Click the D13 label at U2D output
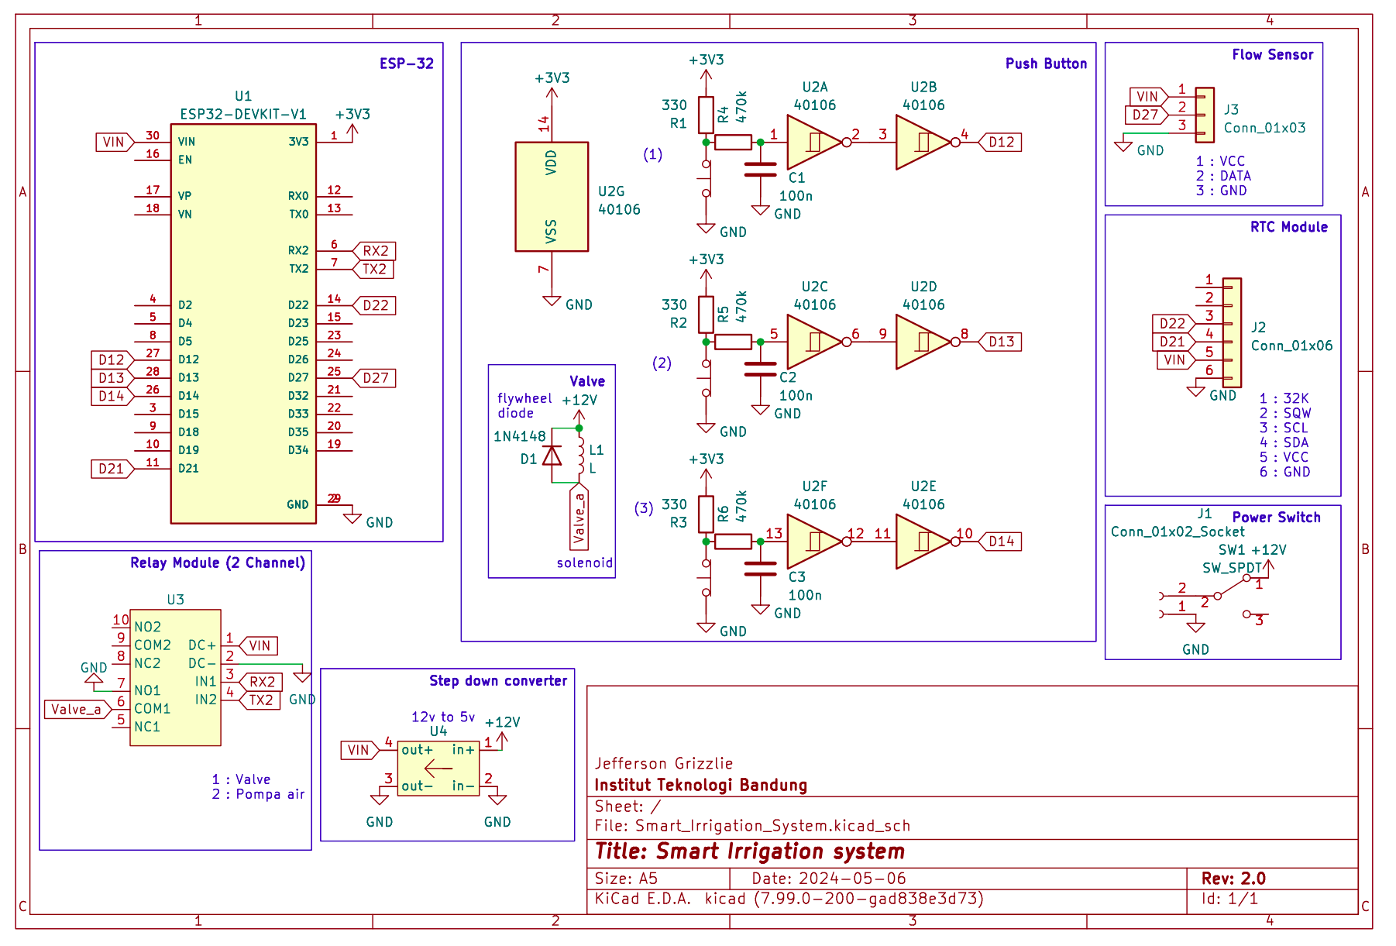1396x946 pixels. point(1000,342)
